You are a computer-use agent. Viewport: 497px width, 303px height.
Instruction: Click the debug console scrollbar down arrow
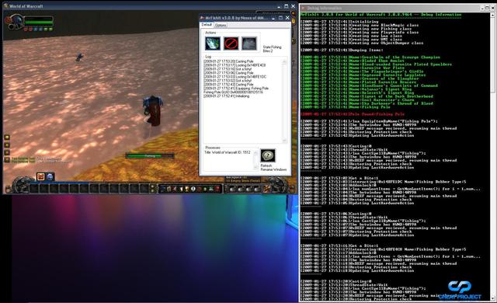493,298
